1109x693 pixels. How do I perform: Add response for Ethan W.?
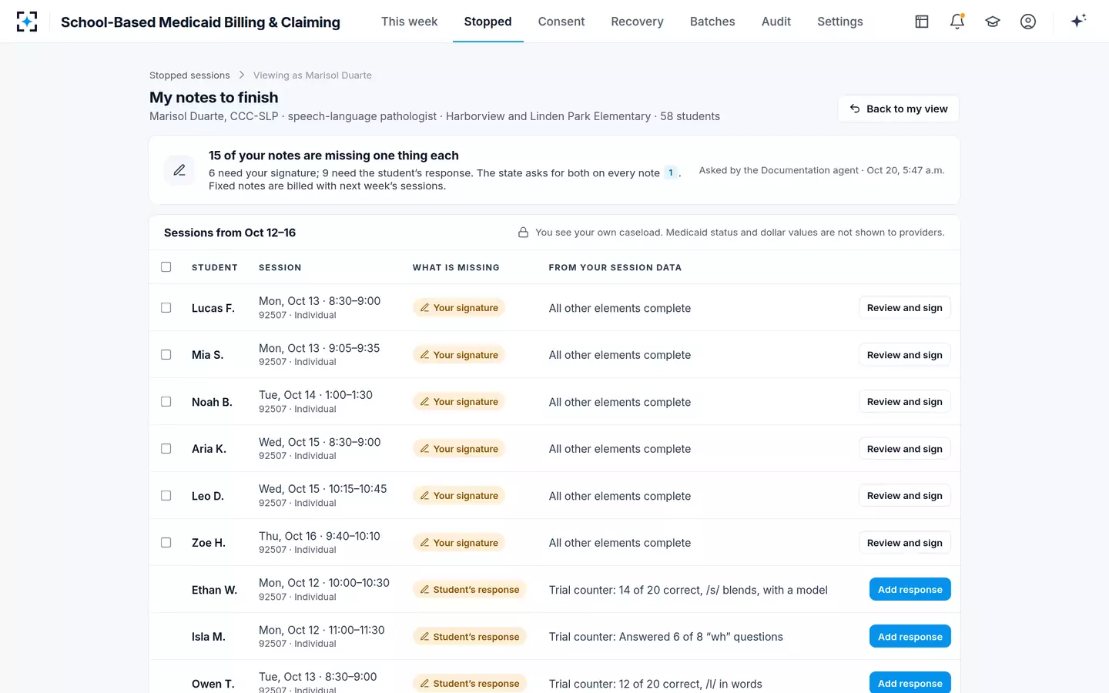910,590
